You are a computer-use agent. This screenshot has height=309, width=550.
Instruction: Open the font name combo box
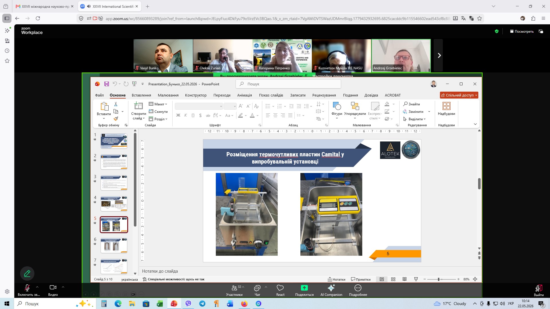199,106
